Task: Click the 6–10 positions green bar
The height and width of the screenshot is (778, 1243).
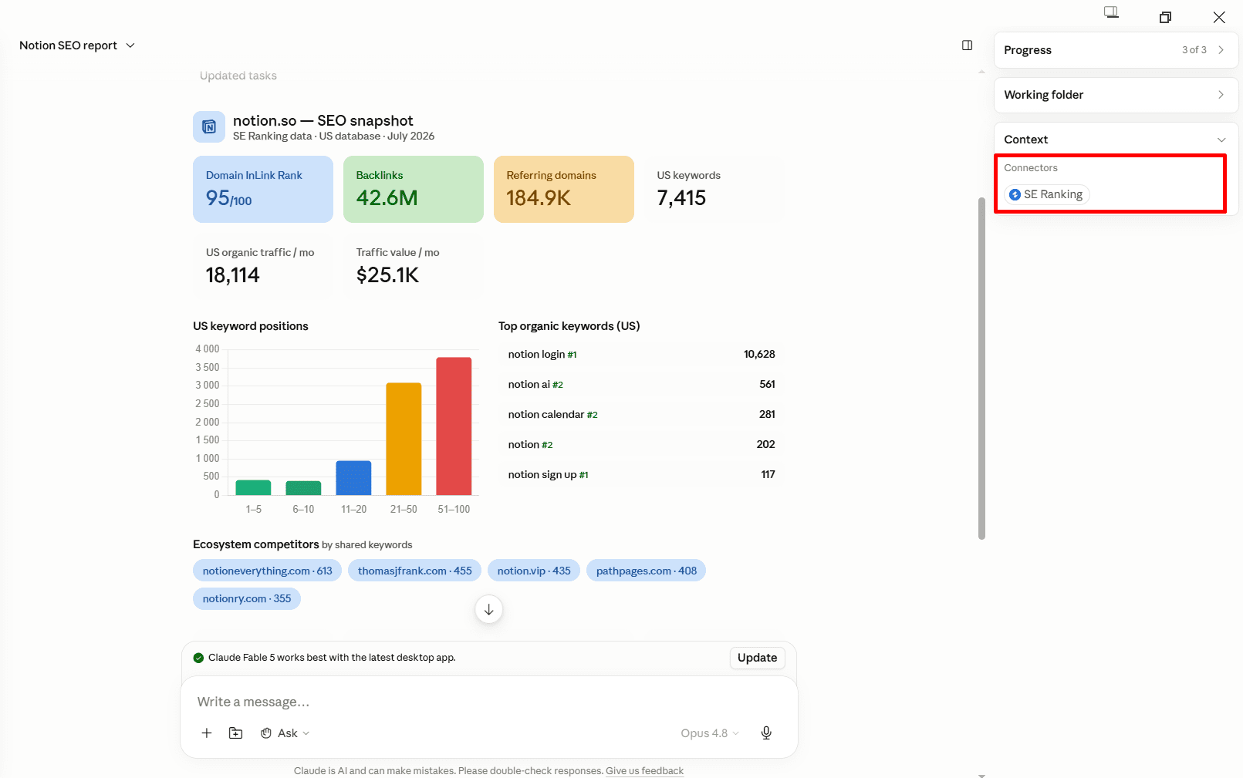Action: click(303, 488)
